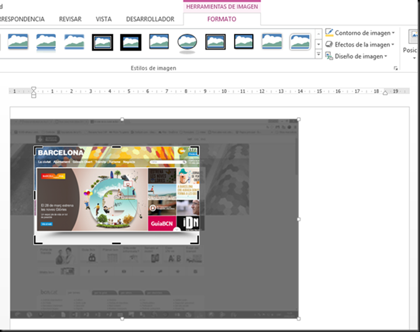Open the VISTA ribbon tab

pyautogui.click(x=104, y=19)
